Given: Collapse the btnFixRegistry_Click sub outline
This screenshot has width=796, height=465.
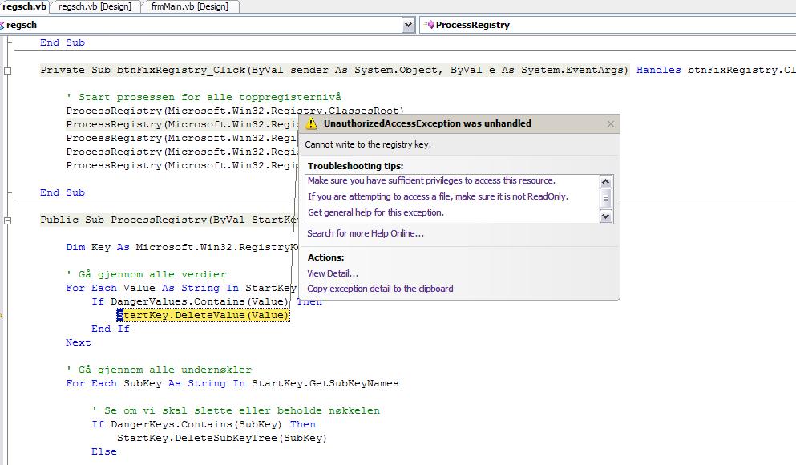Looking at the screenshot, I should [8, 71].
